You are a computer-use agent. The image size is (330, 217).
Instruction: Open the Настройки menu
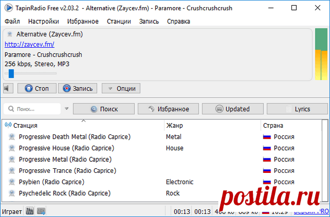click(x=44, y=21)
